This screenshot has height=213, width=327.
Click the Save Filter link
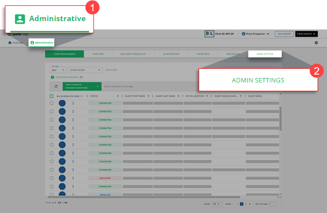111,70
